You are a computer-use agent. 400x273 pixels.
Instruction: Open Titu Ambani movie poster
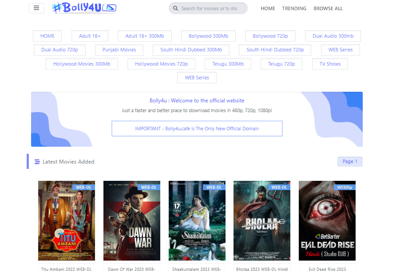pyautogui.click(x=67, y=221)
